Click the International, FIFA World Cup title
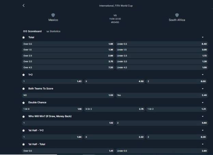The image size is (213, 155). click(x=116, y=6)
